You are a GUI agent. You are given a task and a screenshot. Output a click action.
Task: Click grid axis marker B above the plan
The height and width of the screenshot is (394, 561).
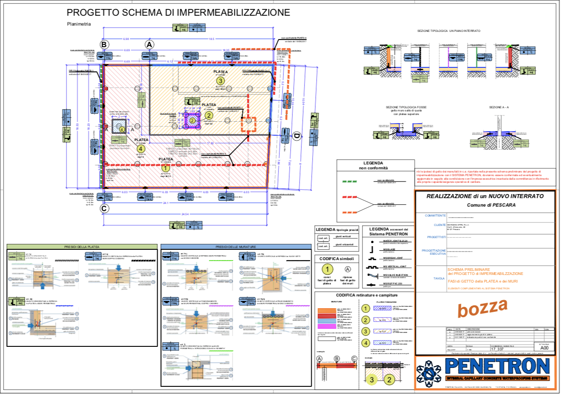pos(104,44)
